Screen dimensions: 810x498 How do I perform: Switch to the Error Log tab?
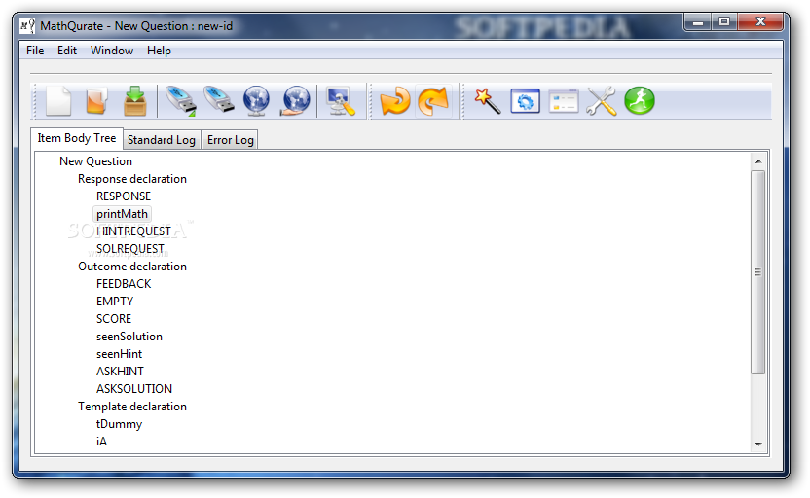click(x=231, y=140)
